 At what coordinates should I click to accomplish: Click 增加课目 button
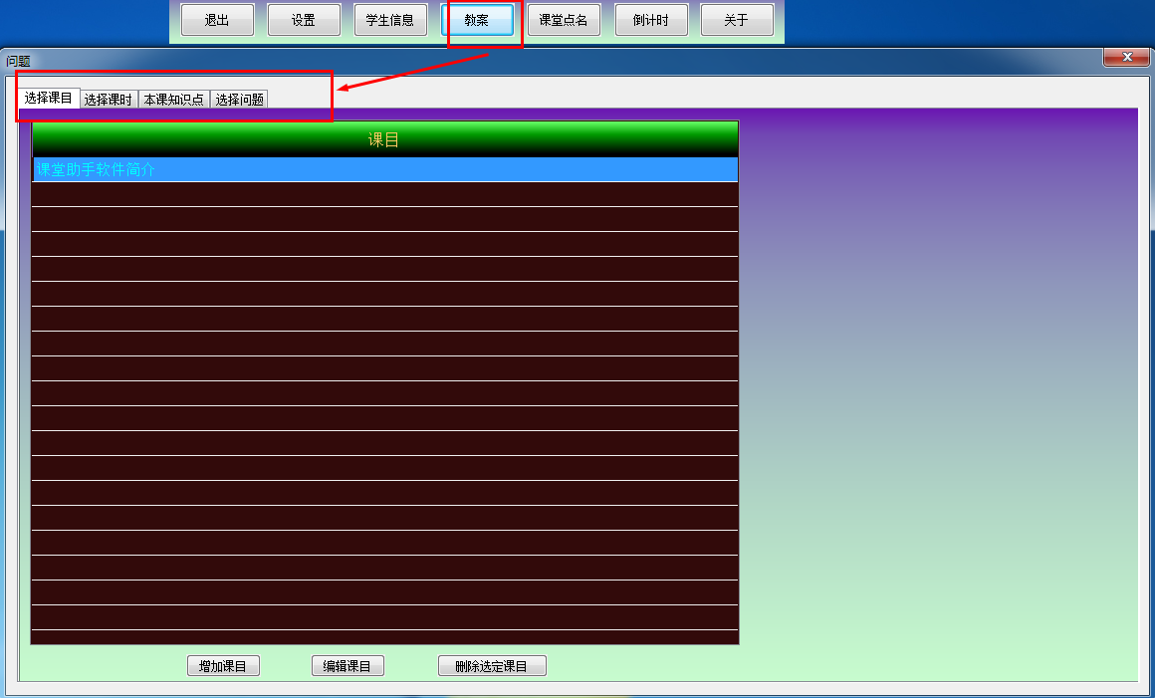point(223,666)
